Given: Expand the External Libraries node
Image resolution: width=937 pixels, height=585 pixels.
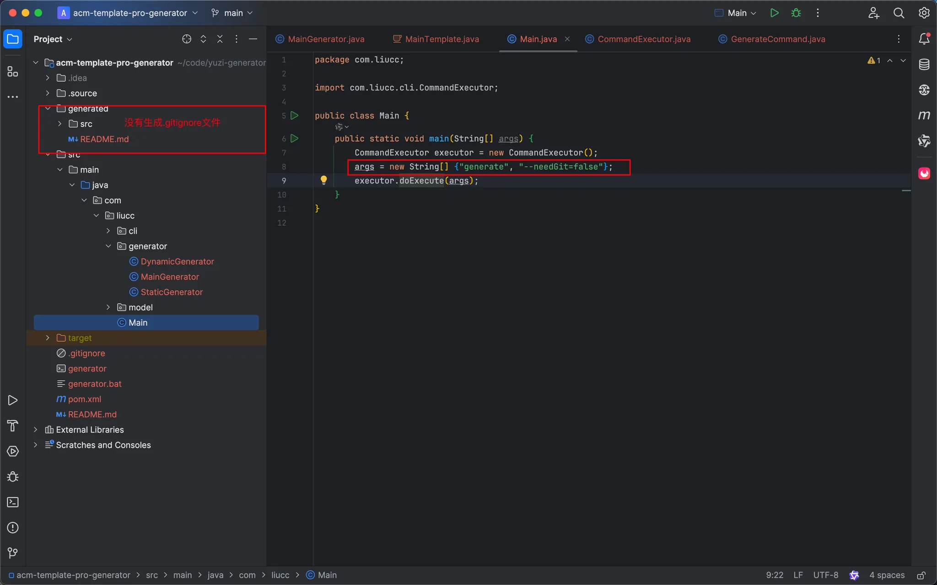Looking at the screenshot, I should click(36, 429).
